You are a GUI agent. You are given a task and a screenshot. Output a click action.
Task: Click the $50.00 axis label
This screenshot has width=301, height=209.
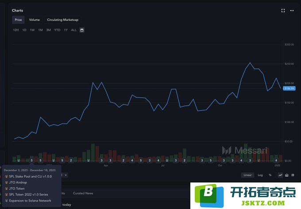[289, 141]
